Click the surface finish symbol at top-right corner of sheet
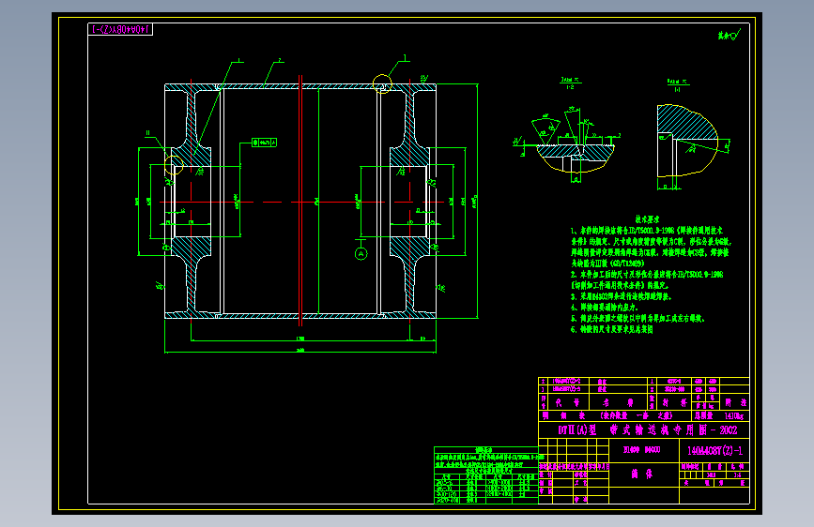The image size is (814, 527). (729, 35)
